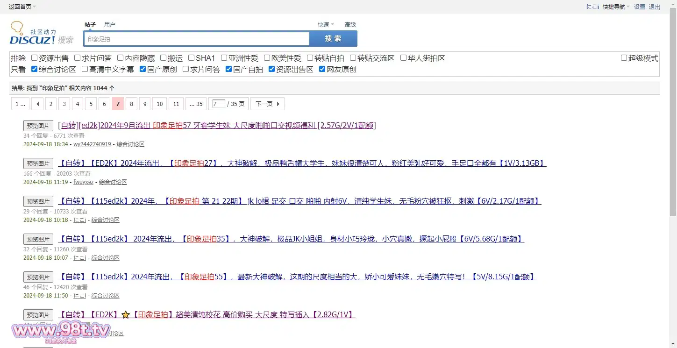Go to results page 10

160,104
